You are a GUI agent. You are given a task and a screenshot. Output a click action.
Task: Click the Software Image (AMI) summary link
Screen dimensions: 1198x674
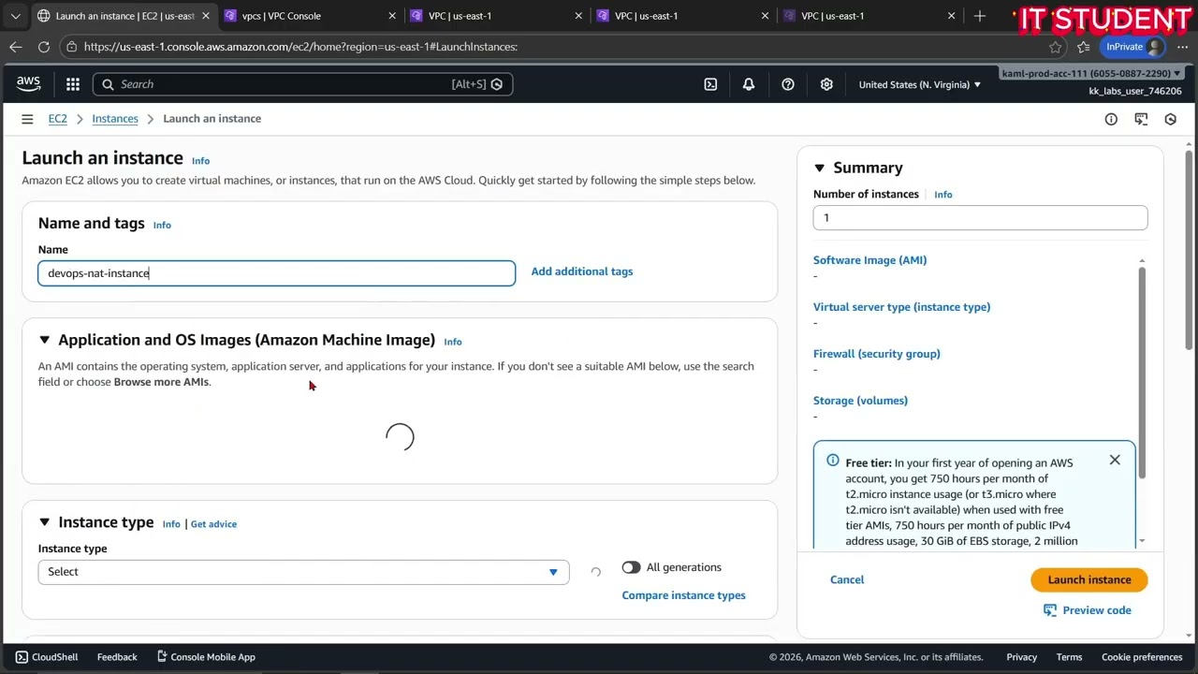pyautogui.click(x=869, y=260)
